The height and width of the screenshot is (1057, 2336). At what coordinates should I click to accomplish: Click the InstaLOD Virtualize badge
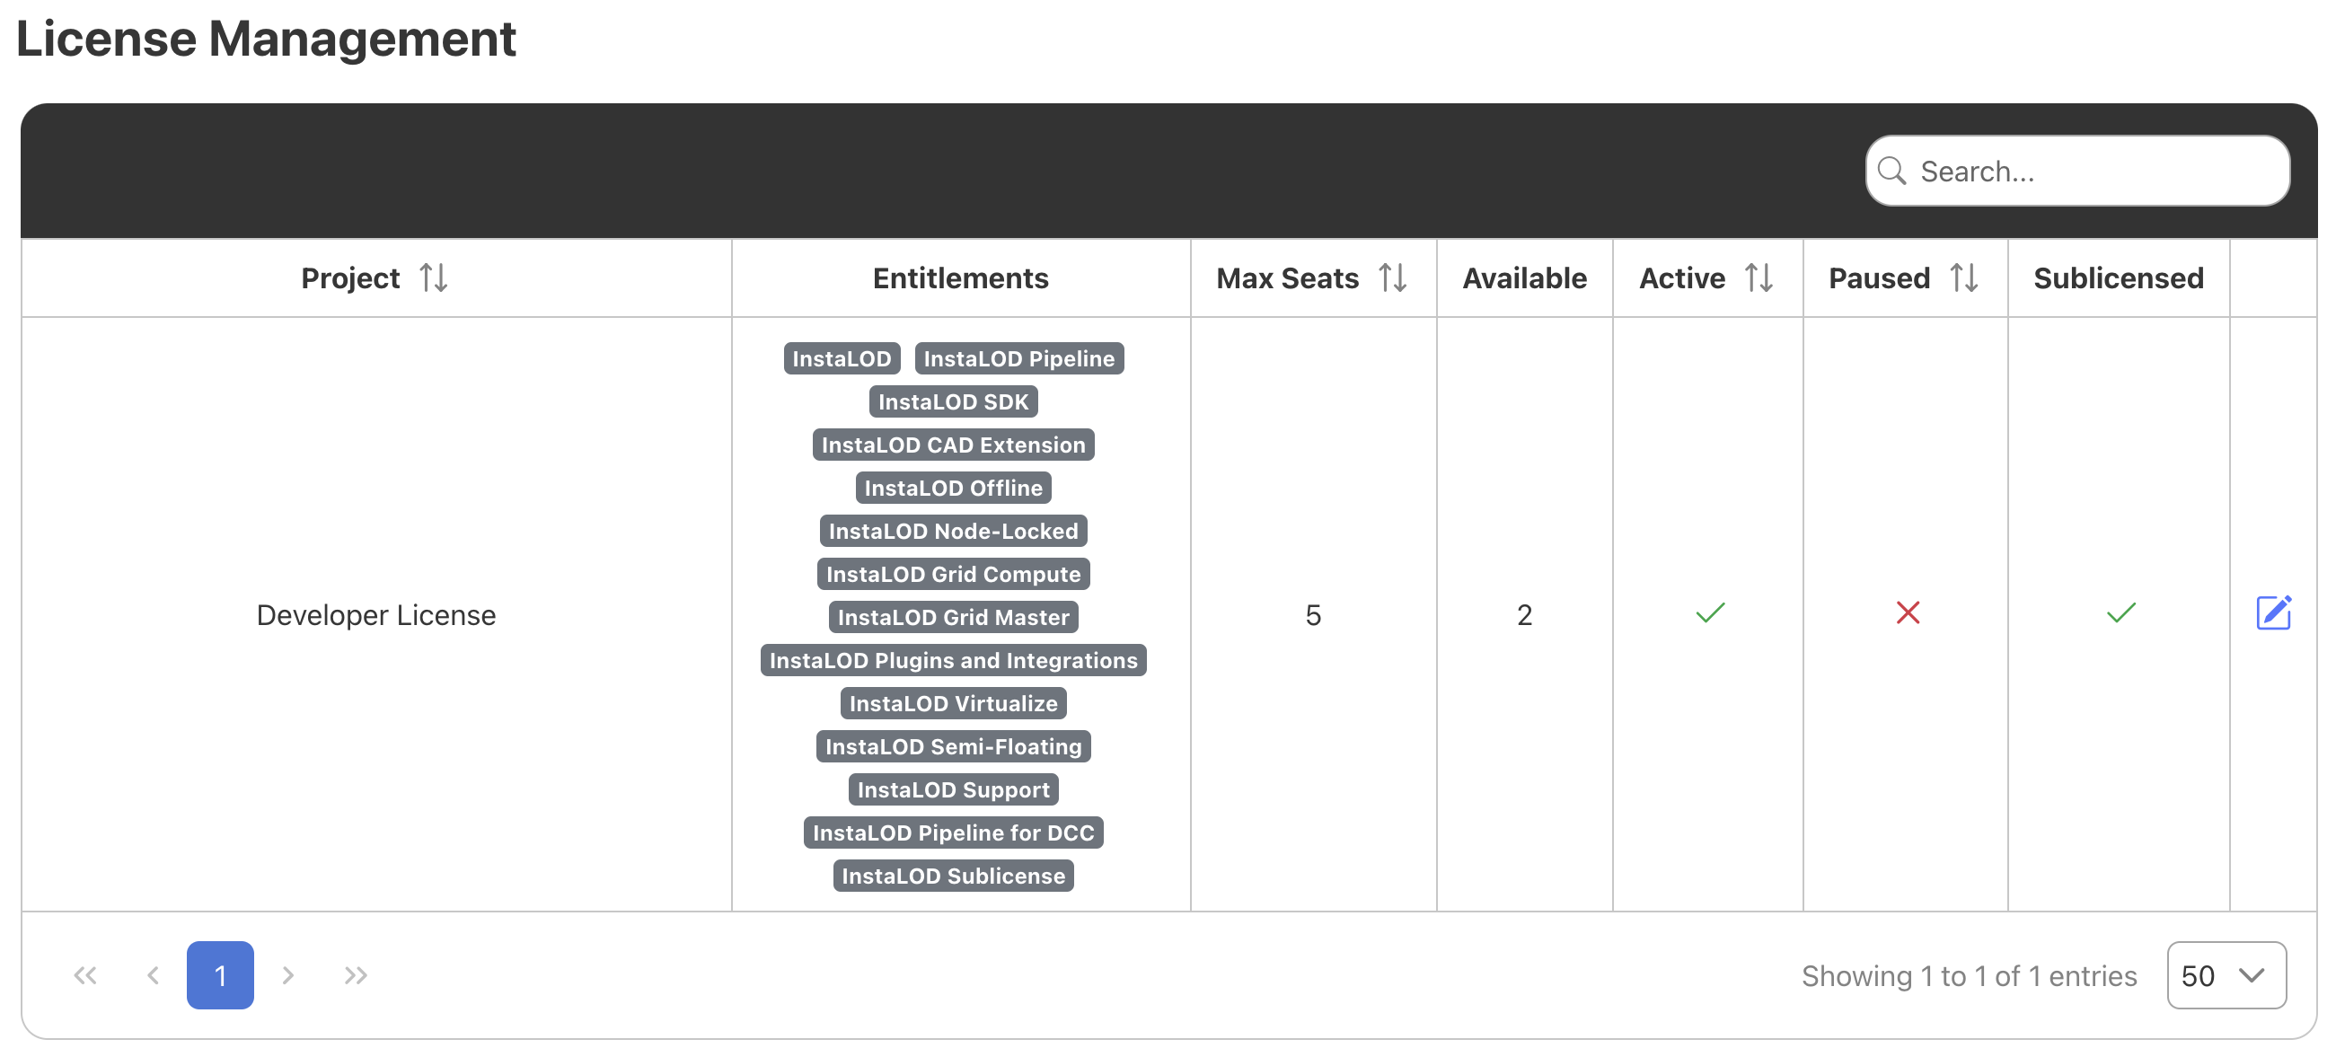953,702
